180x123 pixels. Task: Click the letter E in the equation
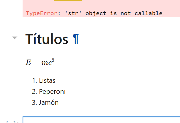28,63
